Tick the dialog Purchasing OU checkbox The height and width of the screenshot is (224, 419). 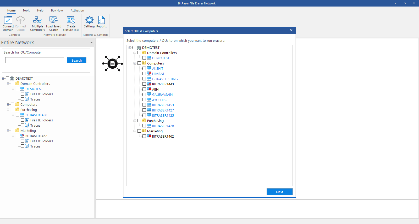(139, 121)
